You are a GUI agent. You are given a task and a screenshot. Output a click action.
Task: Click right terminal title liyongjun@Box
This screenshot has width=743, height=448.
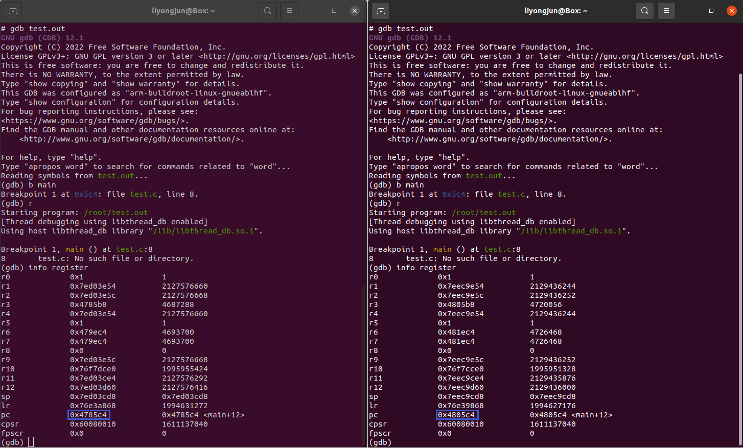coord(556,11)
